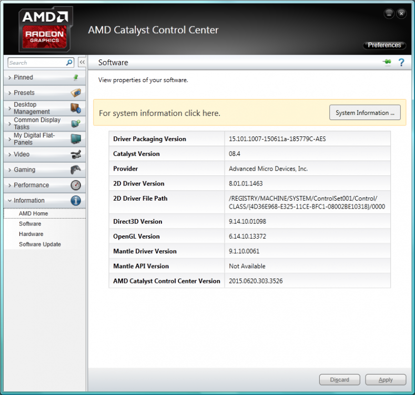415x395 pixels.
Task: Open the Software Update page
Action: coord(39,244)
